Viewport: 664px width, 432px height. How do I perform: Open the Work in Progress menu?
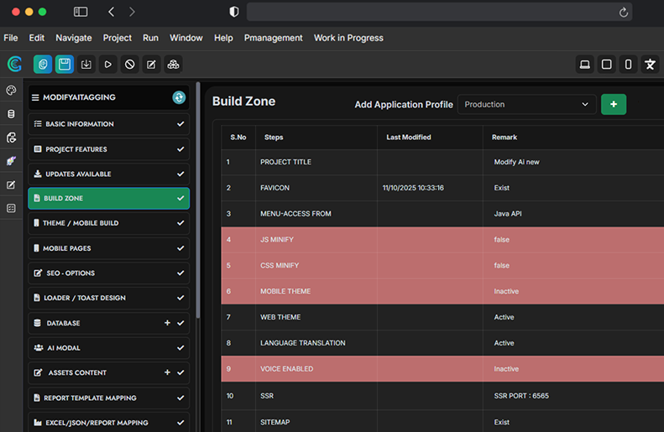(x=348, y=38)
